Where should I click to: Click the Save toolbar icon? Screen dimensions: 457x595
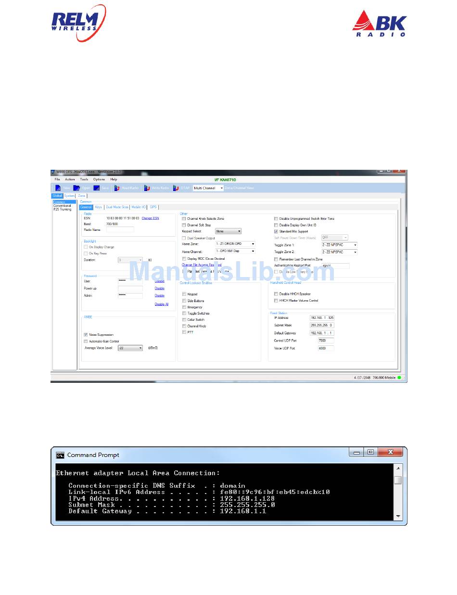coord(97,188)
